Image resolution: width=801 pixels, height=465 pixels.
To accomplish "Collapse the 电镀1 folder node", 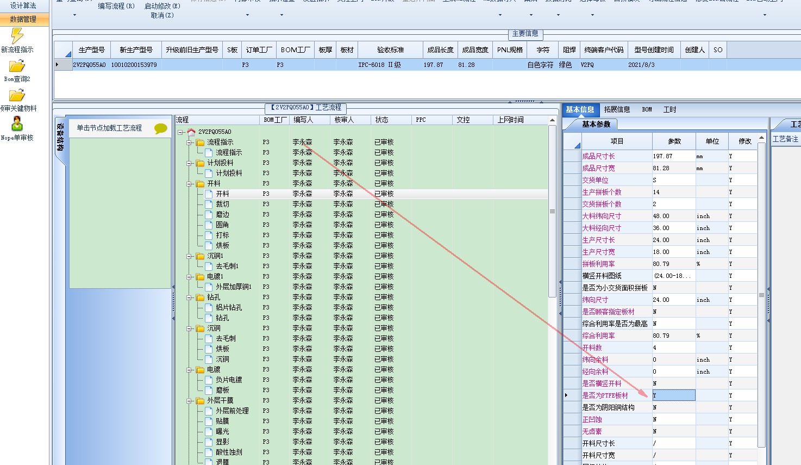I will tap(190, 276).
